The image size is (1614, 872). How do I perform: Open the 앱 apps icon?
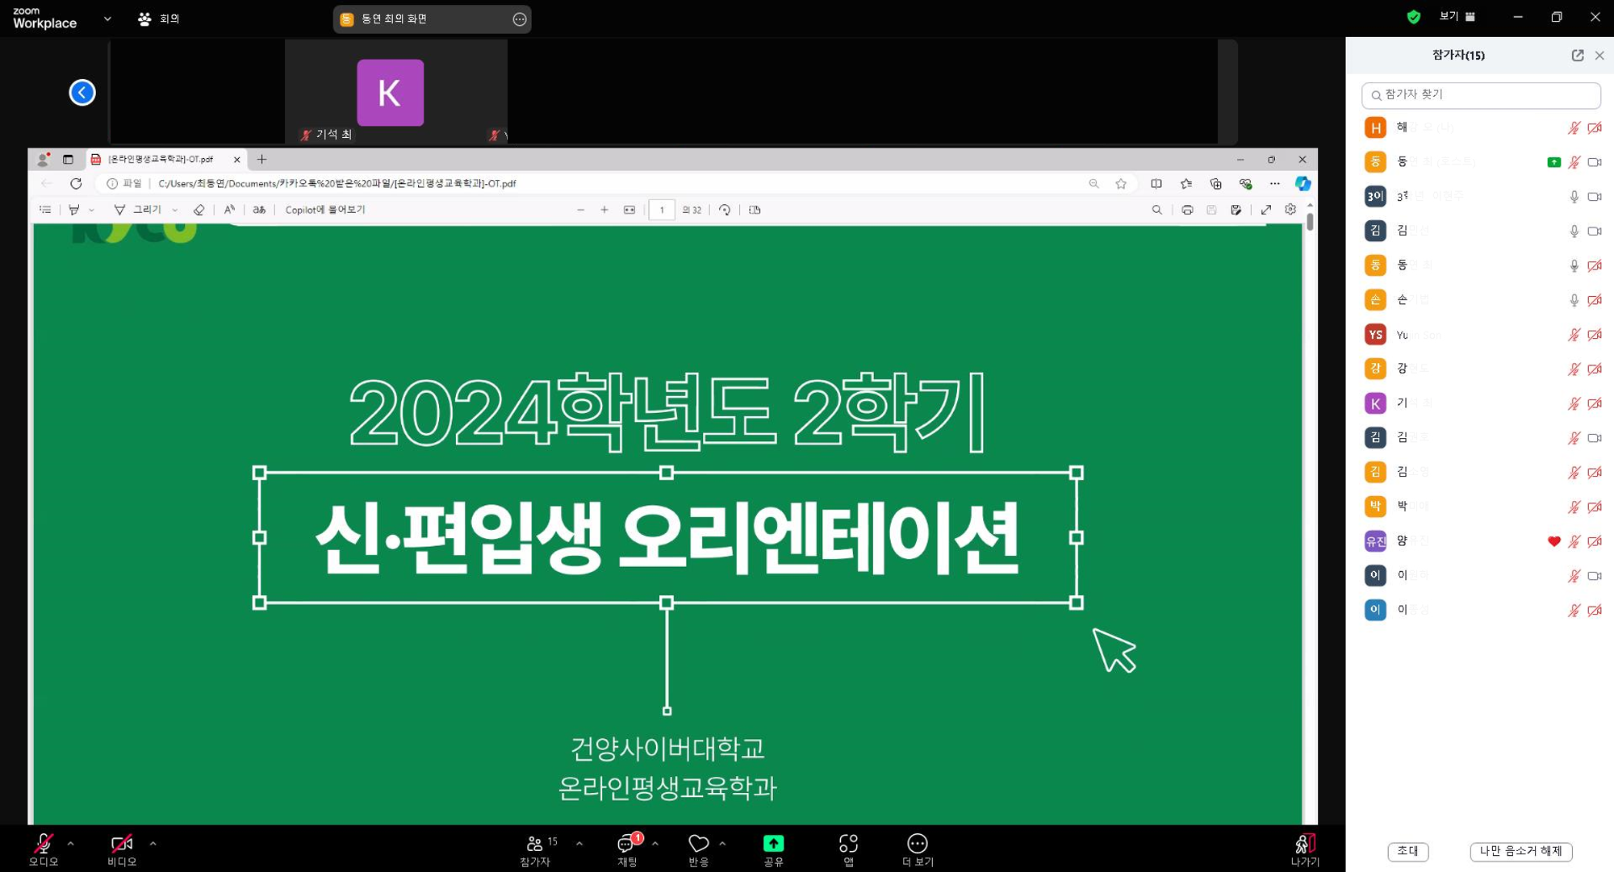click(848, 849)
